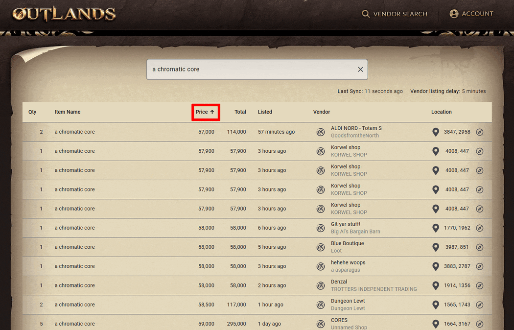
Task: Sort listings by the Listed column
Action: coord(265,112)
